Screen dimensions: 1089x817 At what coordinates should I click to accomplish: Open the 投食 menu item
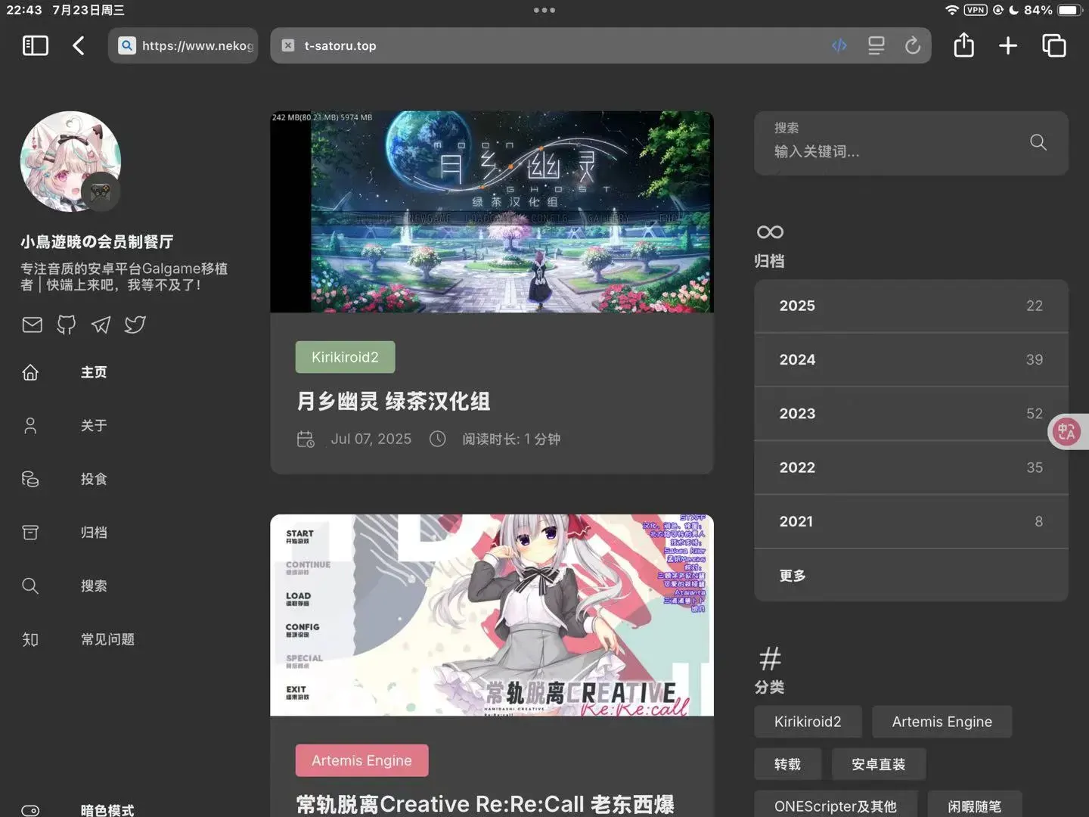point(94,479)
